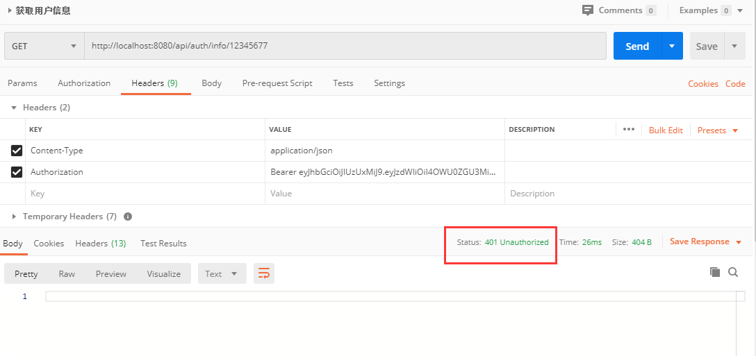Click the Save button

pyautogui.click(x=707, y=46)
